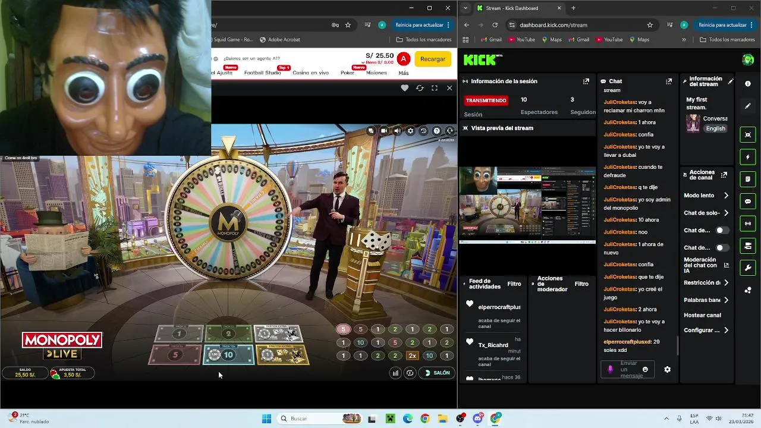The height and width of the screenshot is (428, 761).
Task: Click the chat message input field
Action: 628,369
